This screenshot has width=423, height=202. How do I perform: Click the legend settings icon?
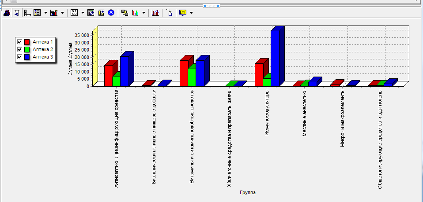point(37,13)
